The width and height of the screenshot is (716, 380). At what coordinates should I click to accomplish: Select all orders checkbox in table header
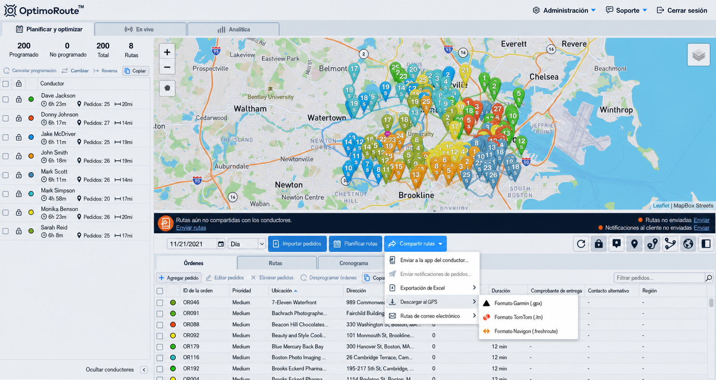coord(160,291)
